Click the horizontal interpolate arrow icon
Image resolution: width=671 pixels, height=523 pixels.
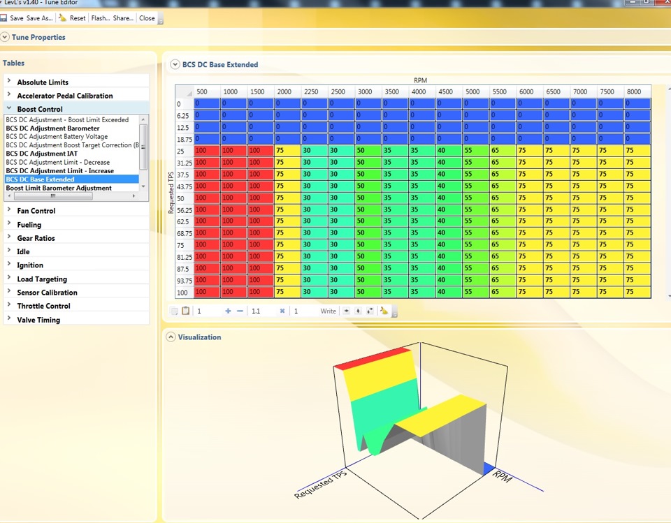[x=347, y=311]
